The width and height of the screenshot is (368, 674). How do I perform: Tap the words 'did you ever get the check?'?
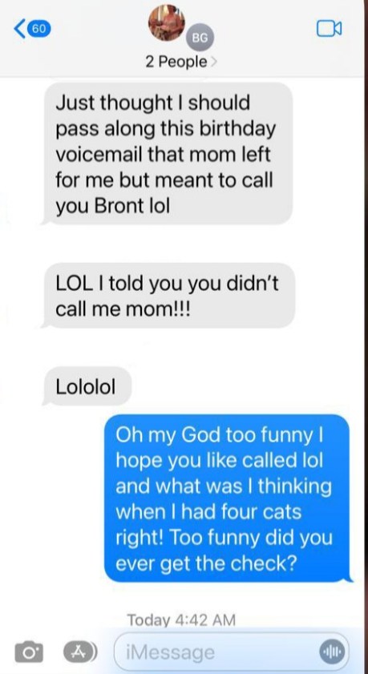(x=224, y=551)
